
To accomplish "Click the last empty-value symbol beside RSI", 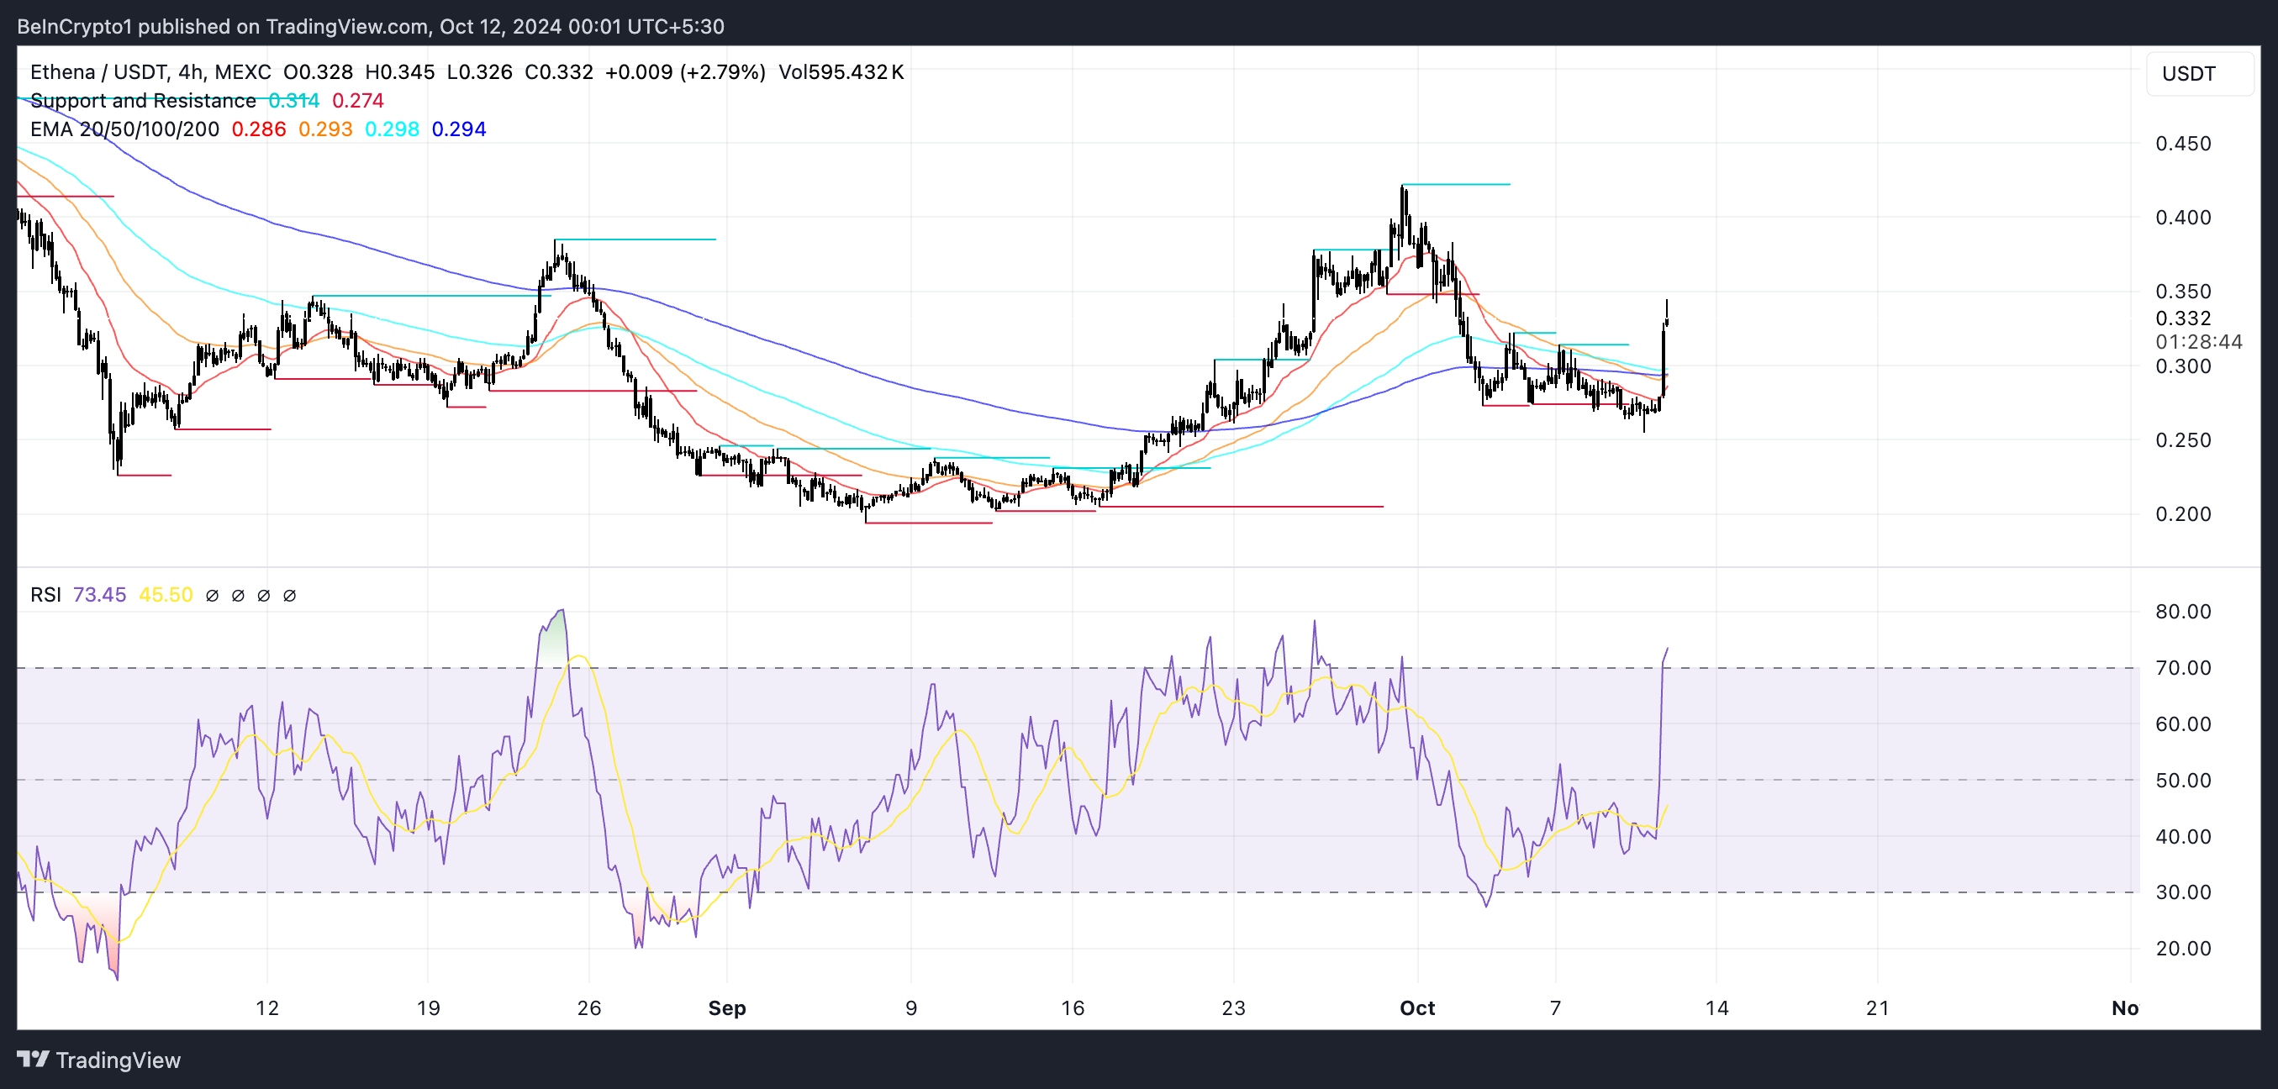I will coord(289,596).
